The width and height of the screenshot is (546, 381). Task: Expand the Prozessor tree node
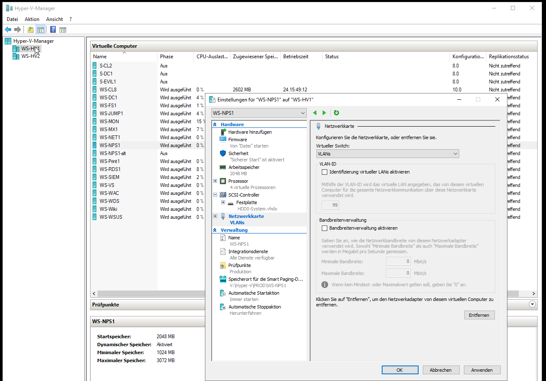215,181
